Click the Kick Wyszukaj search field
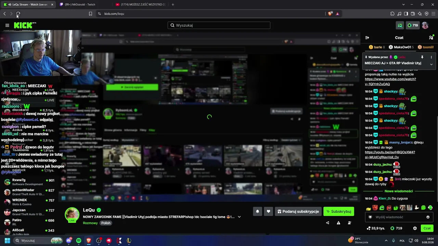The width and height of the screenshot is (438, 246). [219, 25]
